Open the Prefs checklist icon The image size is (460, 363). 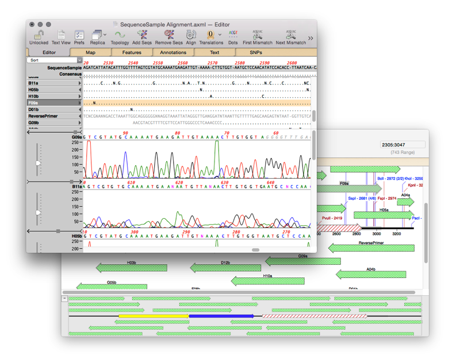coord(79,36)
